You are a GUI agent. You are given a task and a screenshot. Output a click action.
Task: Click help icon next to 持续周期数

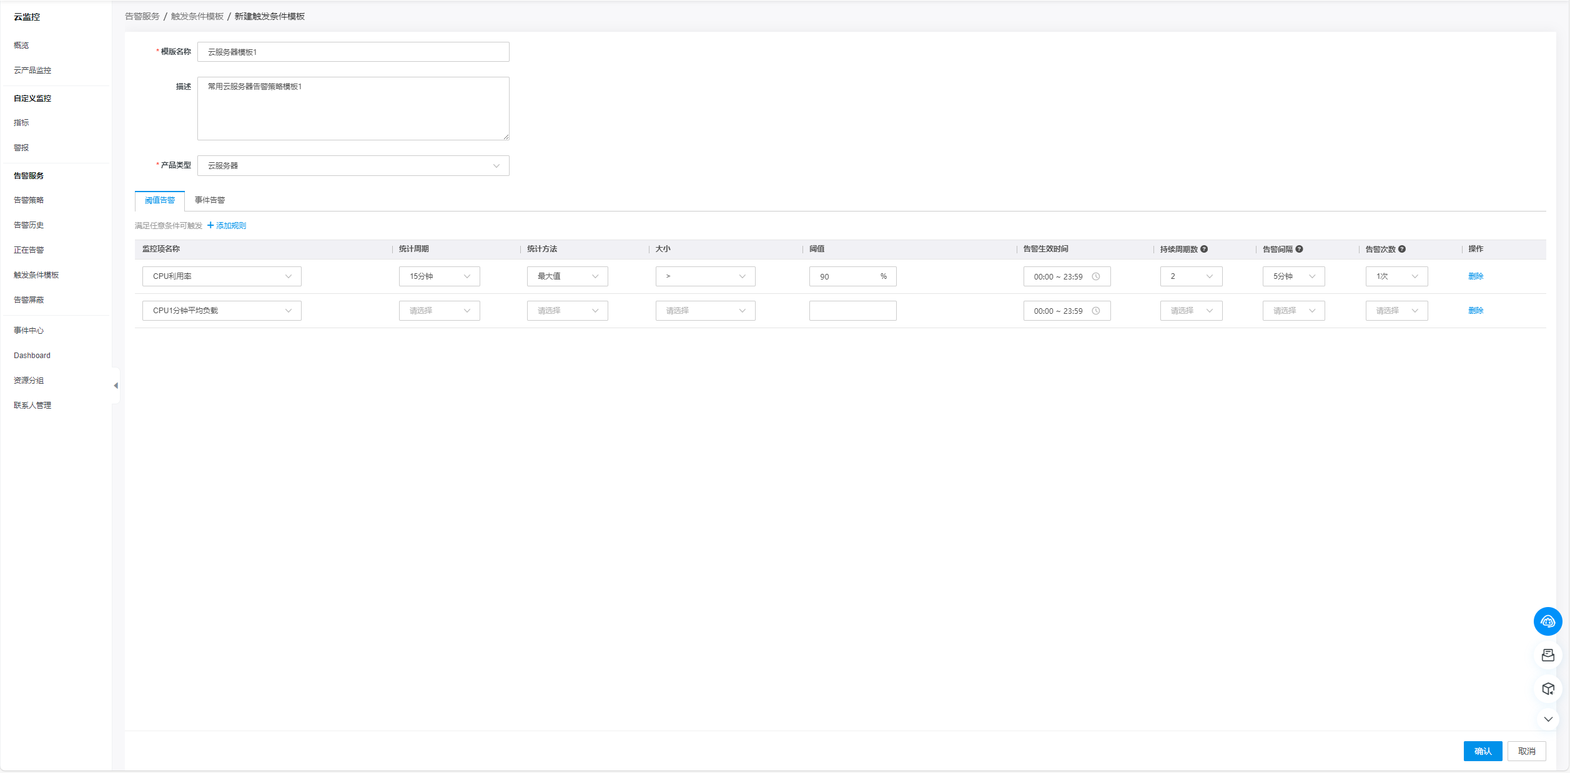1204,249
